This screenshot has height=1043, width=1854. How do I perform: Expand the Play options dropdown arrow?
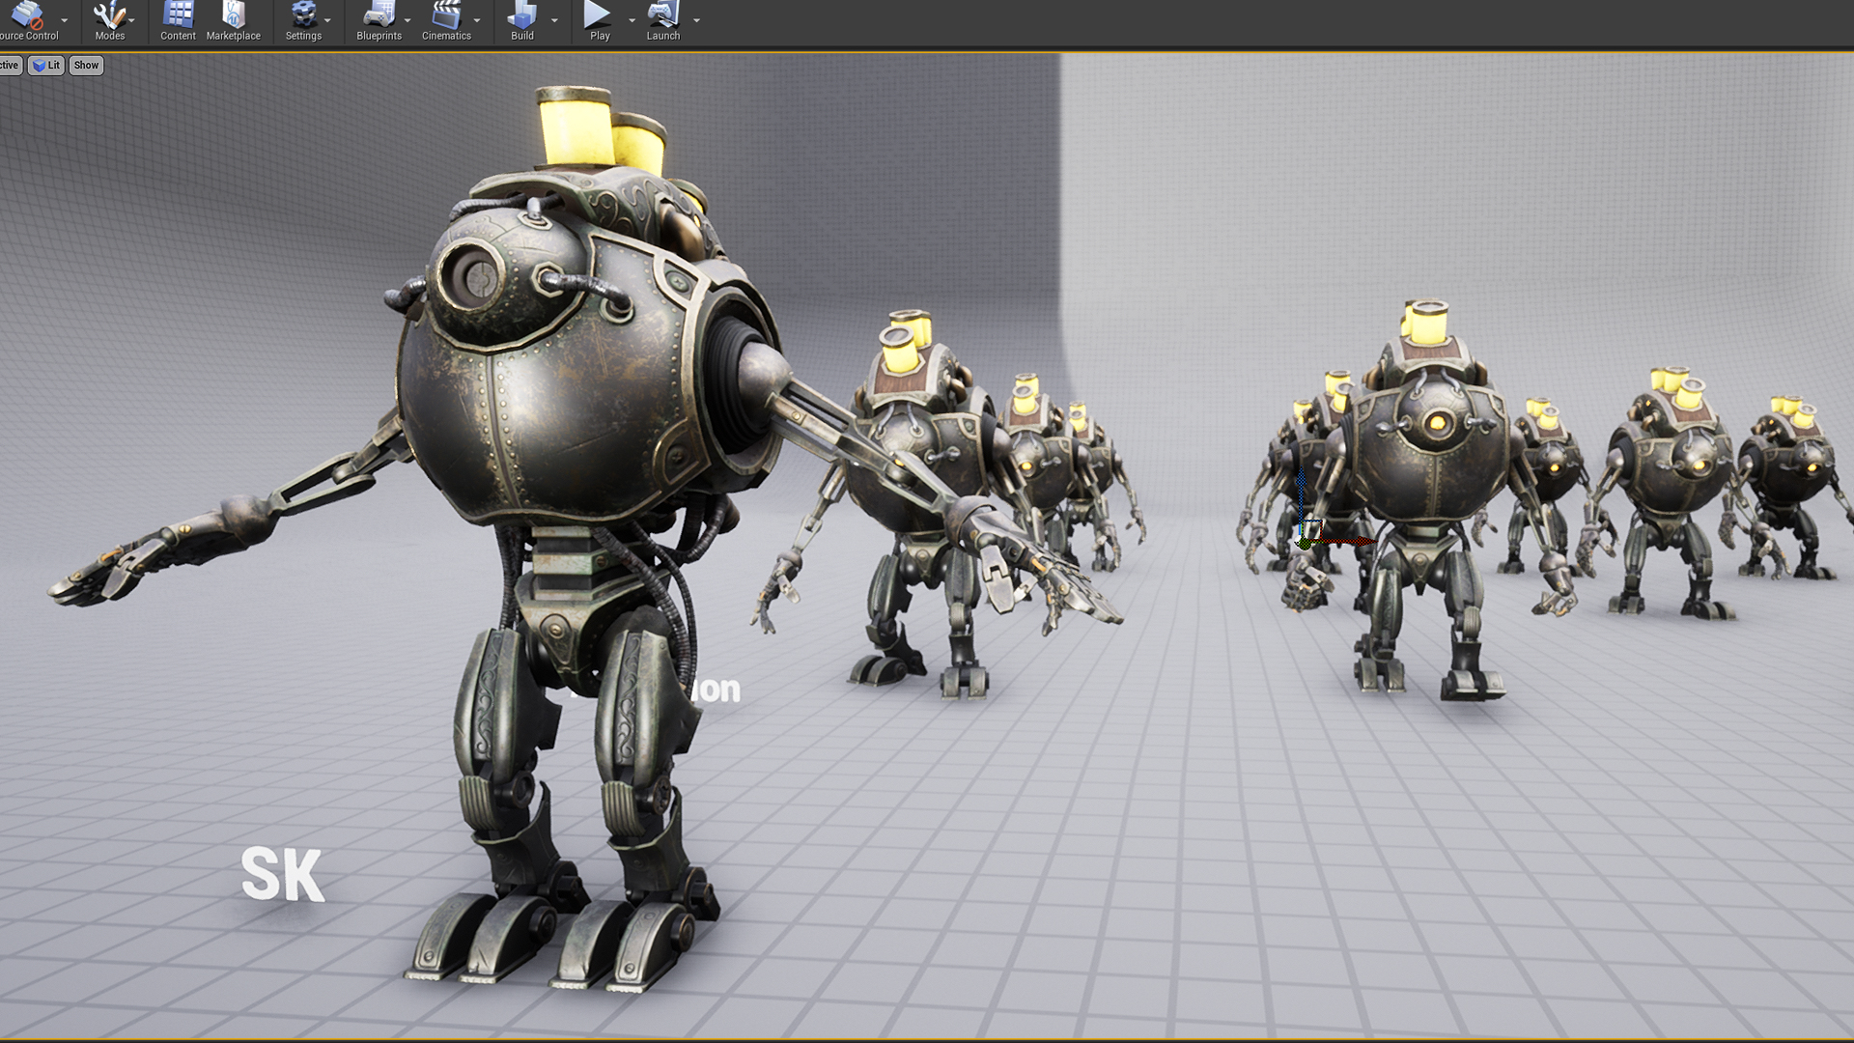[x=632, y=21]
